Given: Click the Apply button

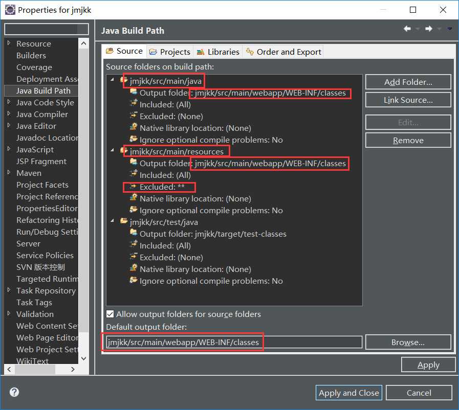Looking at the screenshot, I should [428, 365].
